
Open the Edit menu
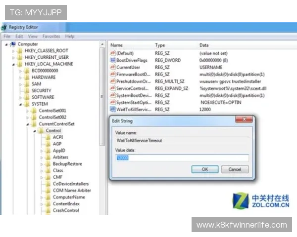19,37
